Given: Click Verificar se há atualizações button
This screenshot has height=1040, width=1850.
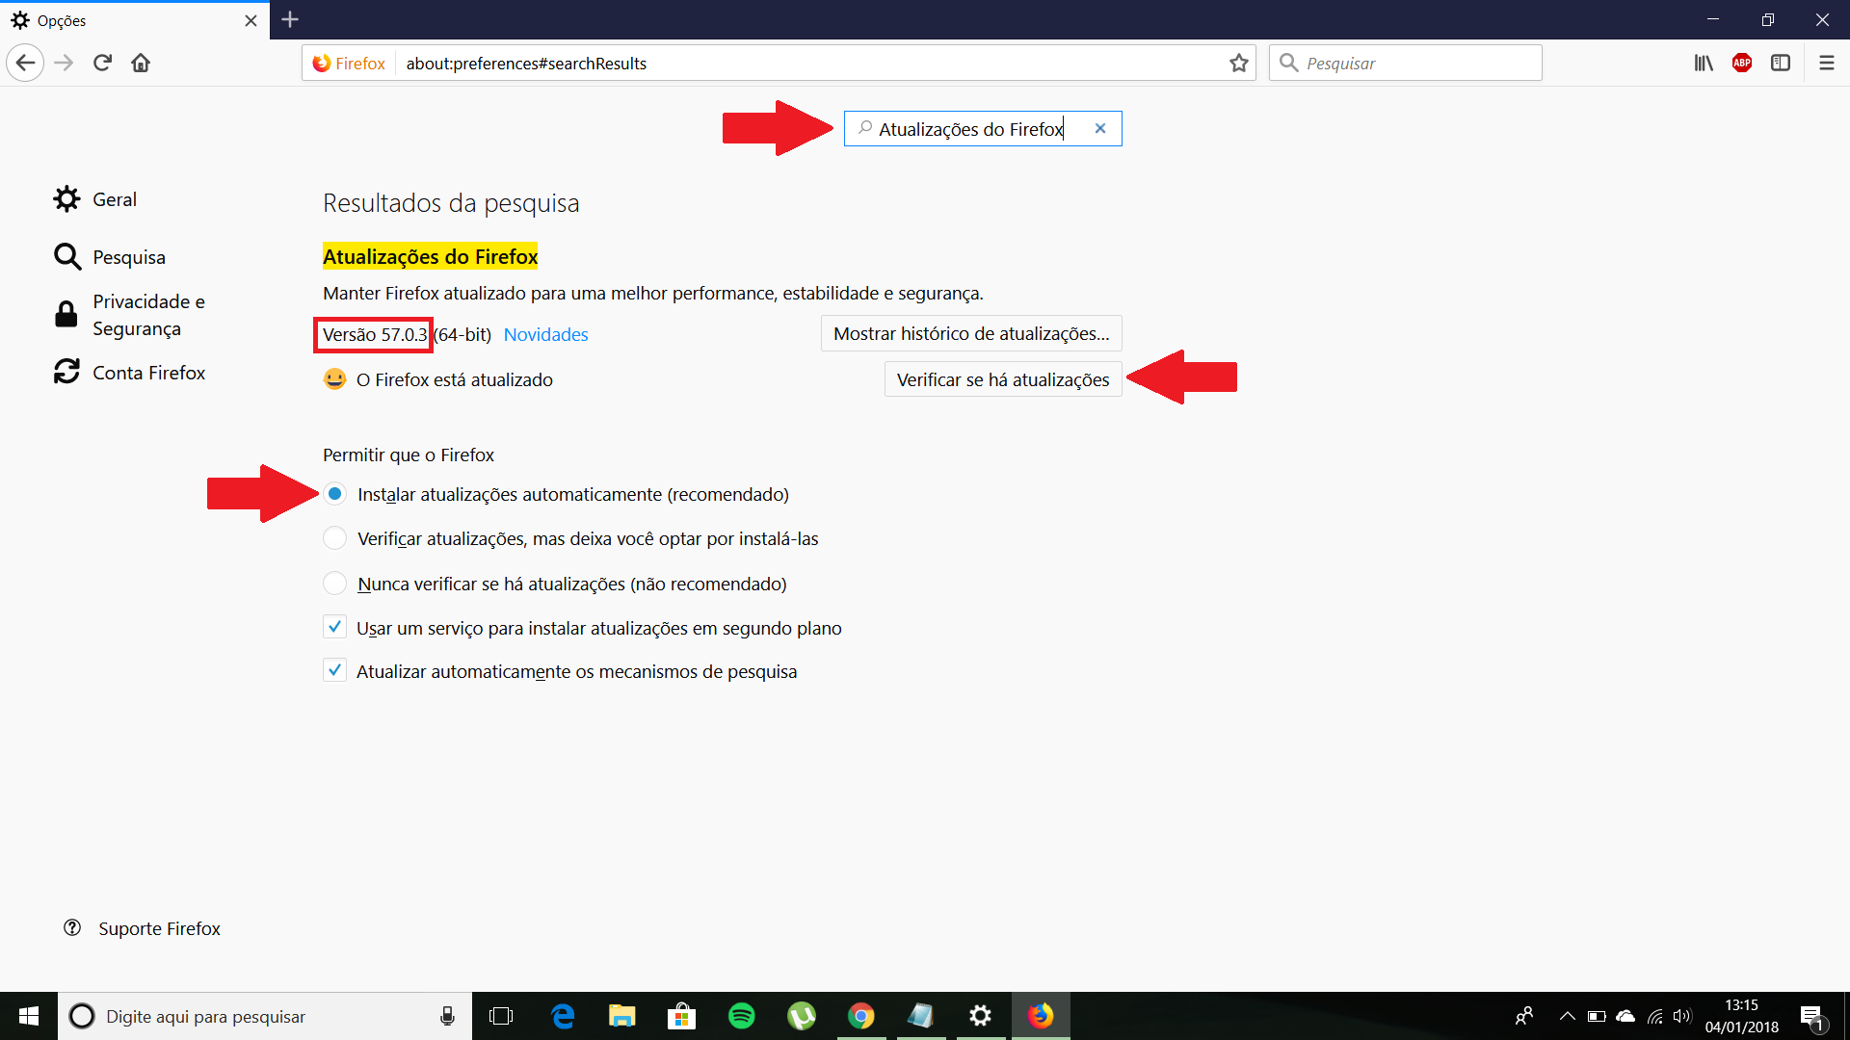Looking at the screenshot, I should tap(1003, 379).
